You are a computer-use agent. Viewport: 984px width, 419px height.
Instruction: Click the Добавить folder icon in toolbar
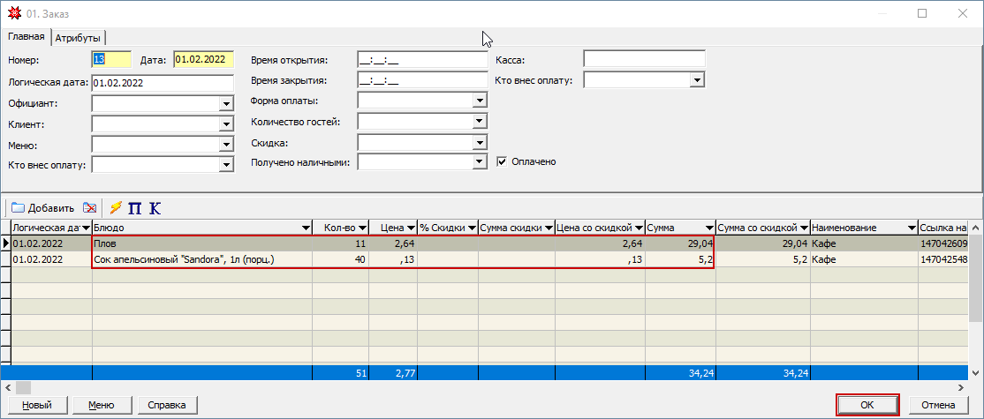pos(18,208)
